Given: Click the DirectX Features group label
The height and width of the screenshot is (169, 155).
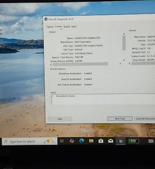Looking at the screenshot, I should 58,69.
